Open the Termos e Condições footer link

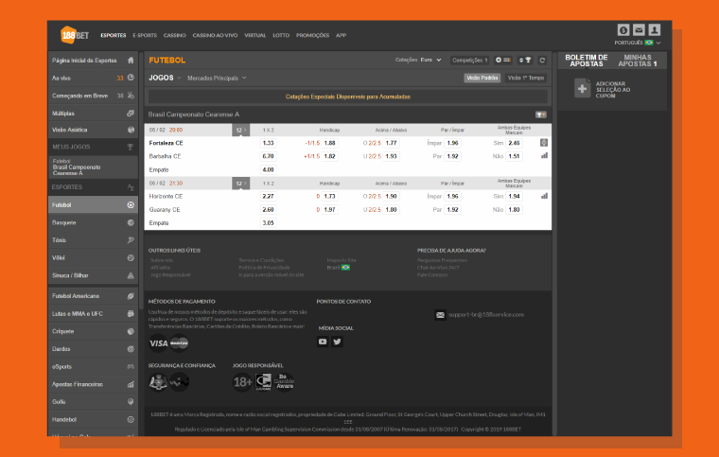(261, 260)
